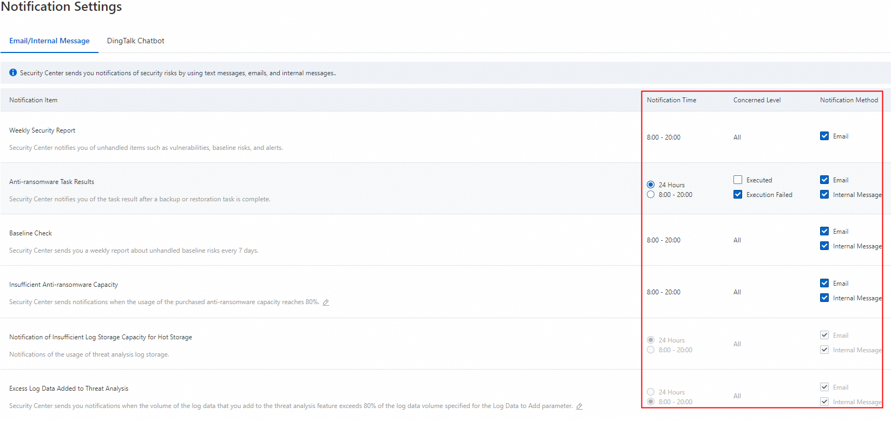Click the Notification Method column header
Viewport: 891px width, 421px height.
[x=849, y=100]
